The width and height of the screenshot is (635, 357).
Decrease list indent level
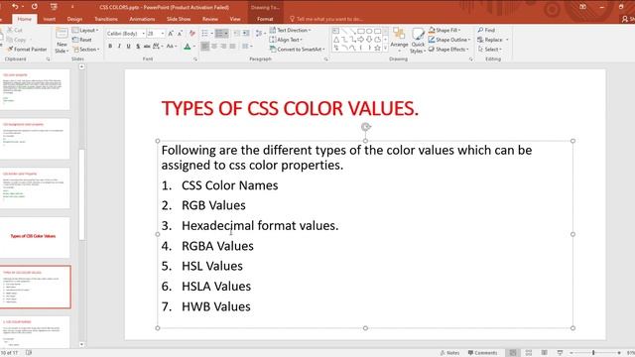tap(237, 33)
